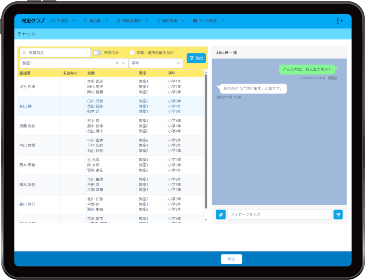The height and width of the screenshot is (280, 365).
Task: Click the icon beside マスタ設定
Action: 195,21
